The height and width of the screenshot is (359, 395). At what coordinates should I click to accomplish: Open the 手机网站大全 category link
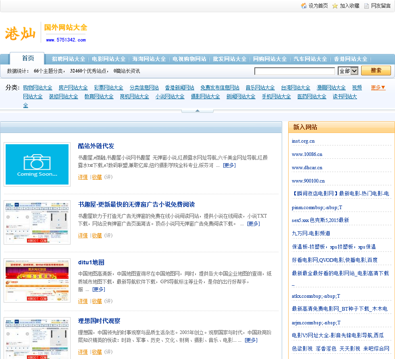click(x=276, y=97)
